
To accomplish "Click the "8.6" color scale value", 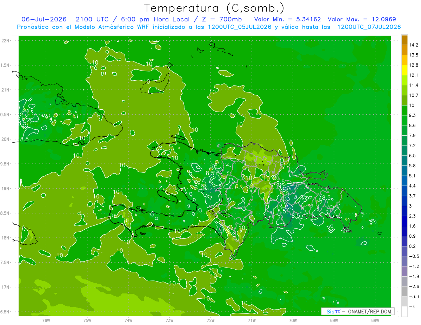I will click(x=413, y=126).
